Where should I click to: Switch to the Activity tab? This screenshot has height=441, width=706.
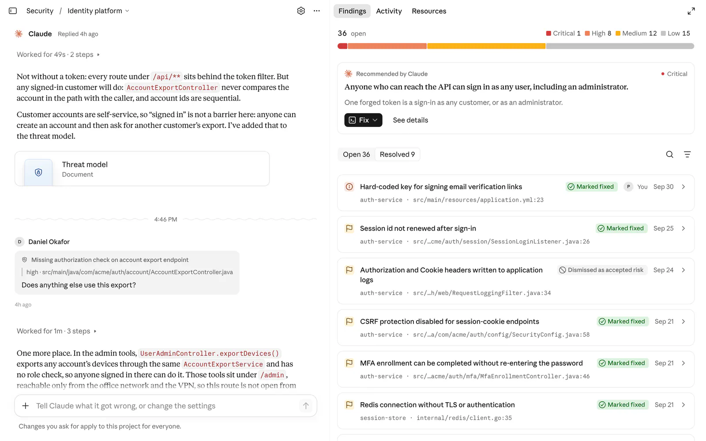389,11
